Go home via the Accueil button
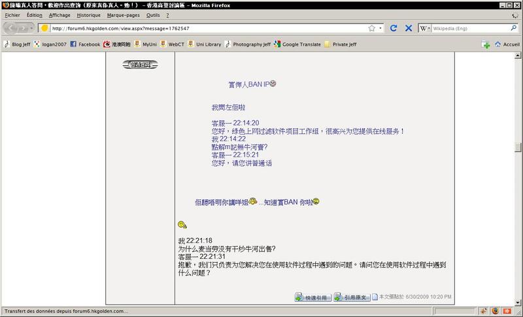523x317 pixels. pos(507,44)
